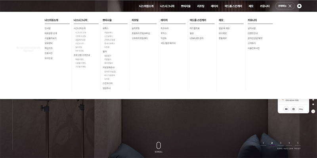Viewport: 317px width, 158px height.
Task: Open the blog icon in contact widget
Action: (x=301, y=109)
